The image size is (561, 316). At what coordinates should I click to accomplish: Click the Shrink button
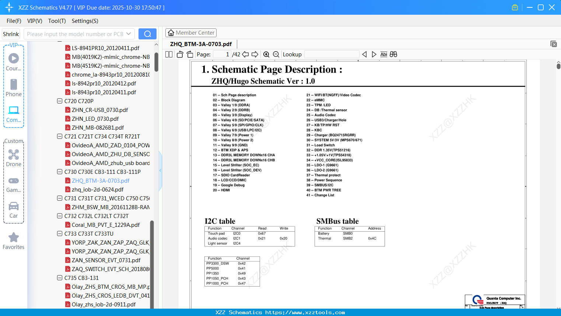coord(11,34)
